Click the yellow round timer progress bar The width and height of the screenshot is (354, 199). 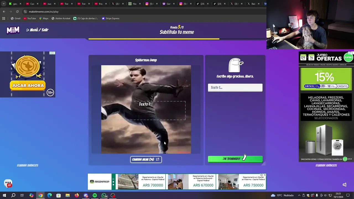pos(154,39)
